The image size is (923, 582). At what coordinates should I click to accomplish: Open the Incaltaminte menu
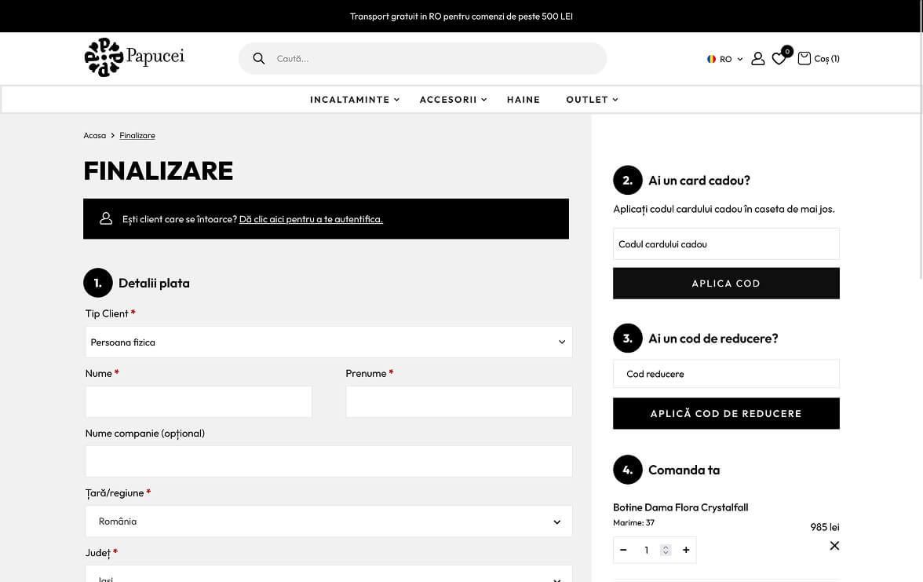click(x=355, y=100)
